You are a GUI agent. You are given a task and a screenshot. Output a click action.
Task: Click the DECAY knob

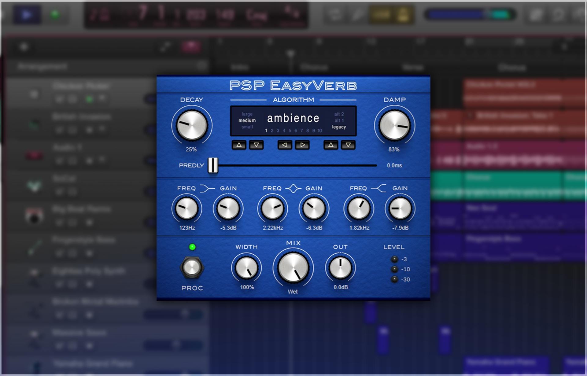(x=192, y=125)
